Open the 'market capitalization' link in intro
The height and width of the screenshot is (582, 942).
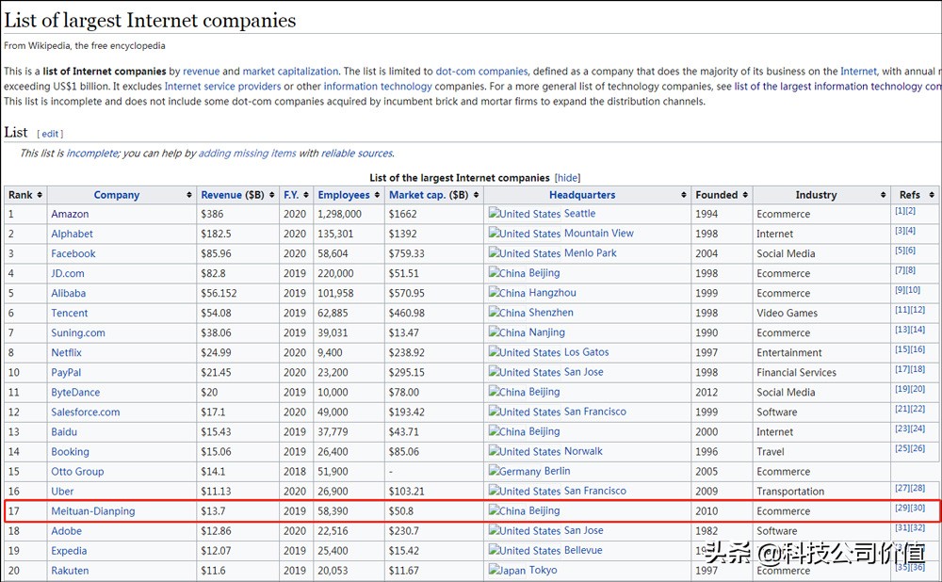pyautogui.click(x=290, y=71)
